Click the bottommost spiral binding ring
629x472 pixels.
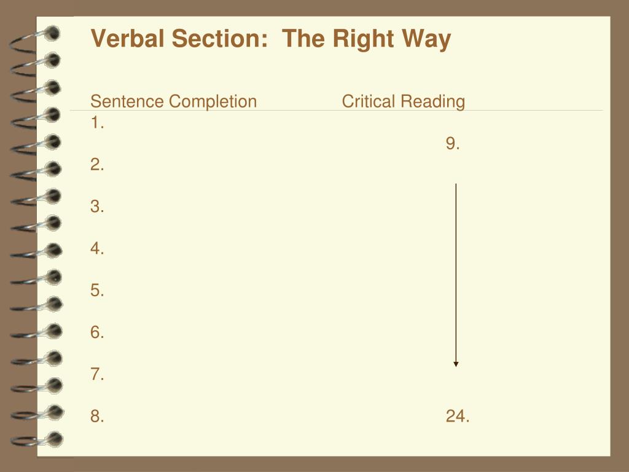(37, 440)
